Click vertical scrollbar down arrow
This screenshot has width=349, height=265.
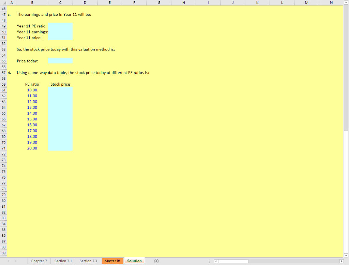coord(346,255)
